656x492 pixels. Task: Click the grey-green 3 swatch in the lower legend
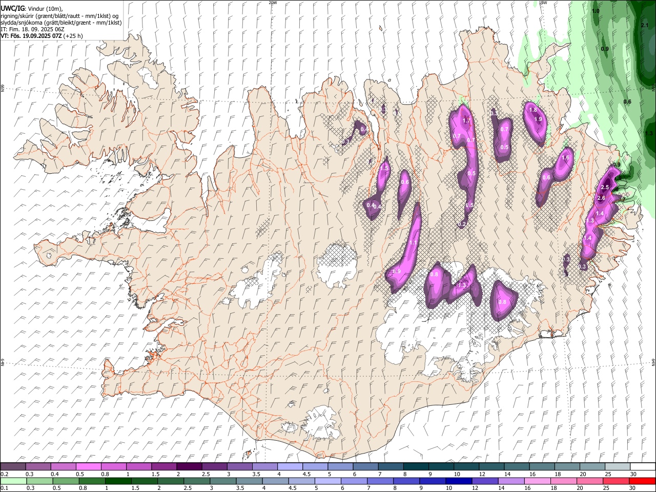pos(223,481)
